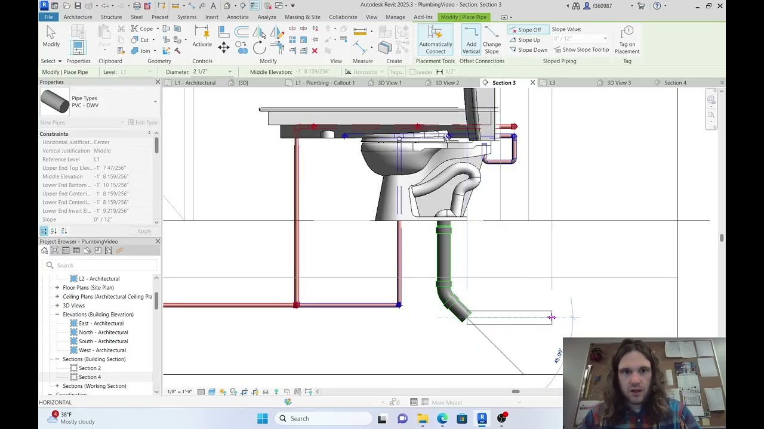Click the detail level icon in view control bar

[201, 391]
